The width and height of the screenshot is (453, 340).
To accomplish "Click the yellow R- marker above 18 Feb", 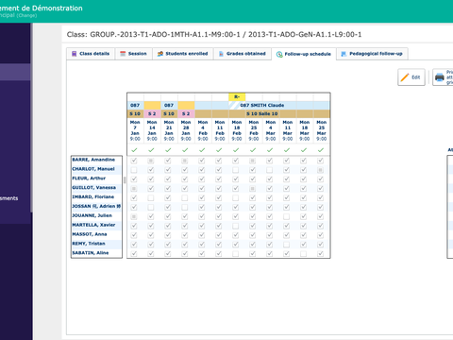I will pos(237,97).
